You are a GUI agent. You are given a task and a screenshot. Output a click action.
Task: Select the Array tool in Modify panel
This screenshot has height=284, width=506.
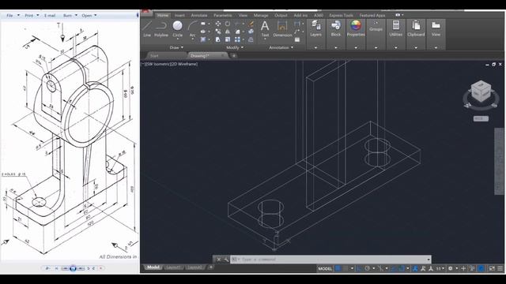point(237,39)
